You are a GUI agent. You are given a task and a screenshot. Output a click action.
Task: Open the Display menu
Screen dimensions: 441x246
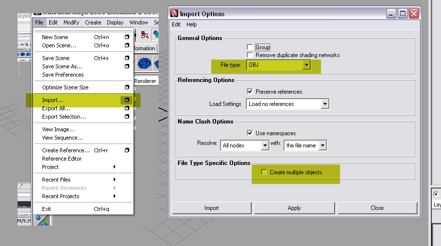(115, 22)
